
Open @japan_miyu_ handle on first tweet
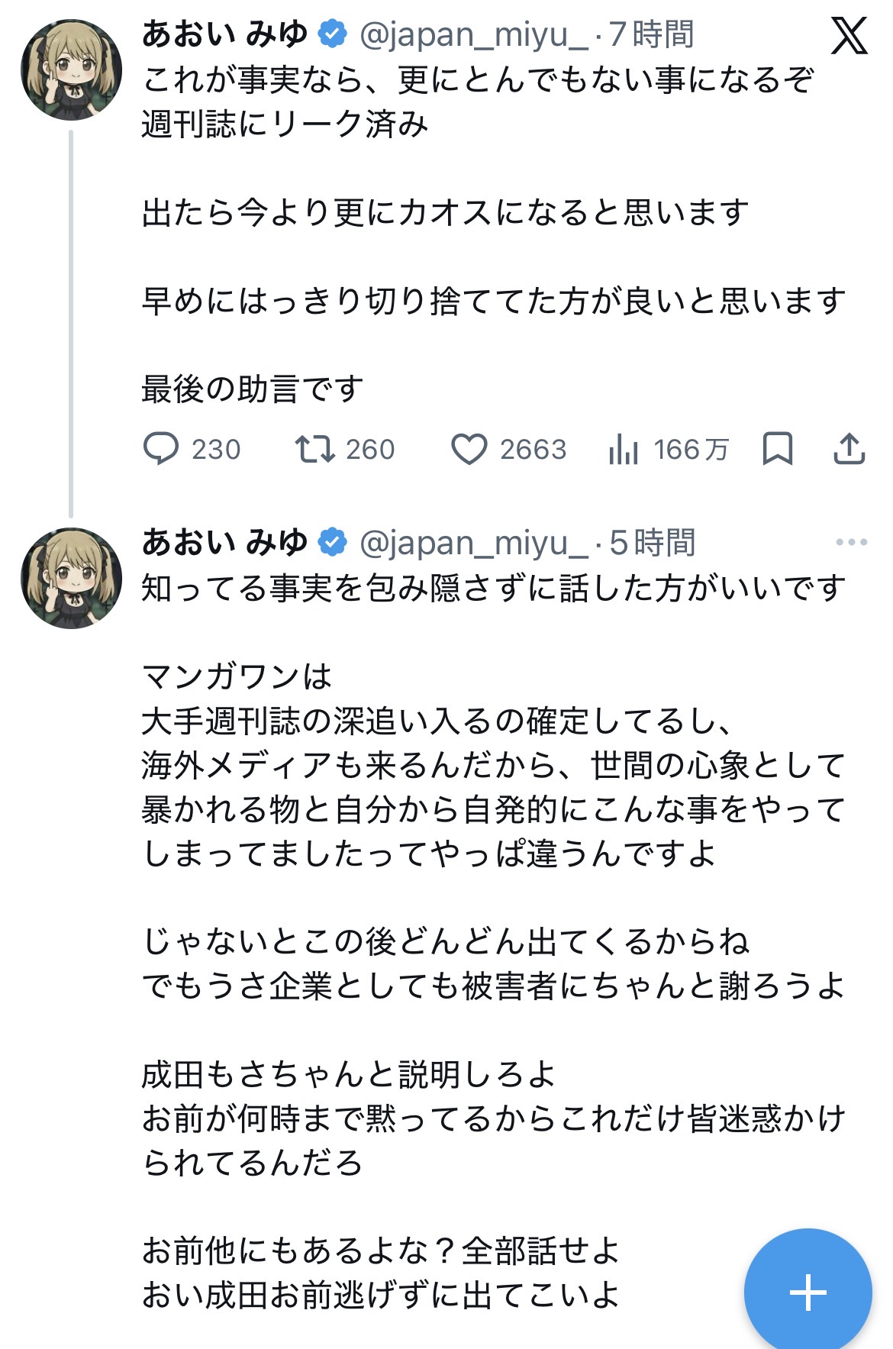pos(473,35)
